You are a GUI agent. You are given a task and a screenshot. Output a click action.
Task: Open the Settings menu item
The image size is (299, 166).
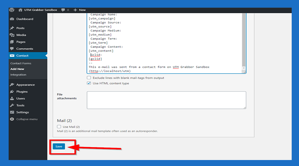[x=23, y=112]
